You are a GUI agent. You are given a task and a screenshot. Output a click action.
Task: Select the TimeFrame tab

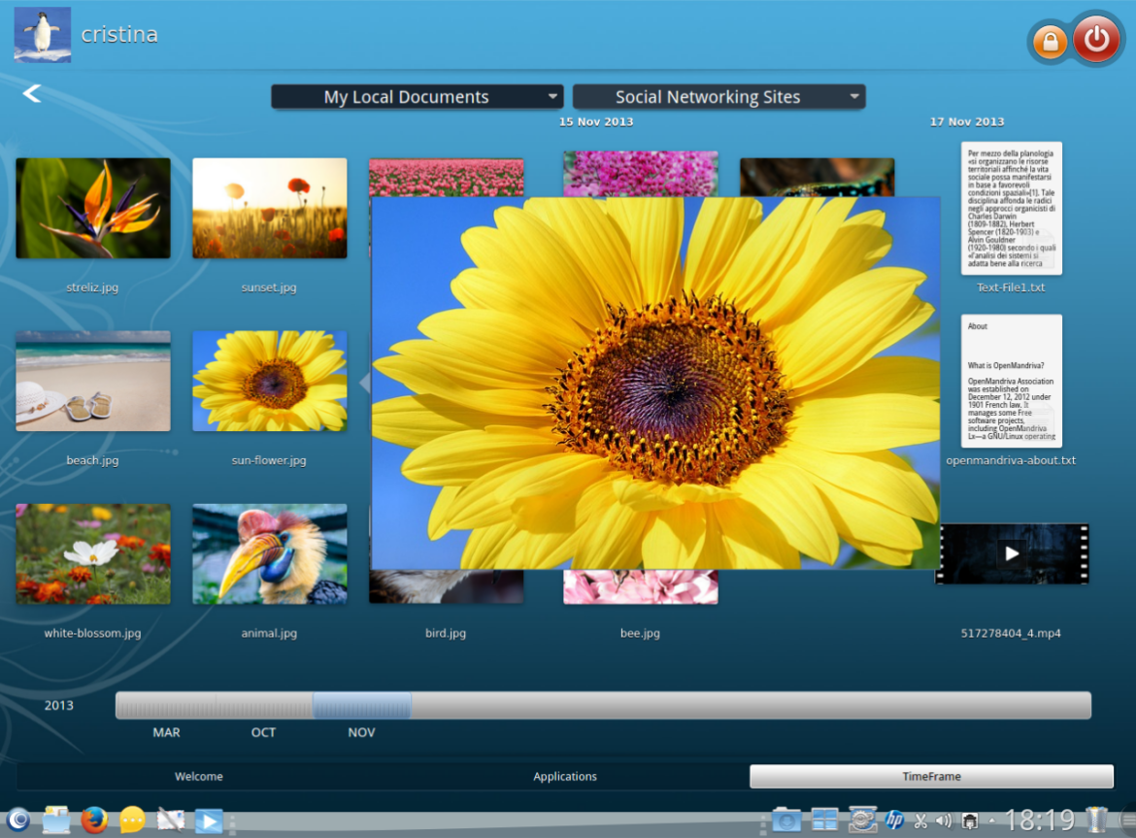[x=931, y=777]
